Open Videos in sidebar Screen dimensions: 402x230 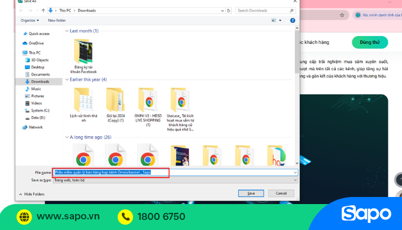[x=34, y=103]
